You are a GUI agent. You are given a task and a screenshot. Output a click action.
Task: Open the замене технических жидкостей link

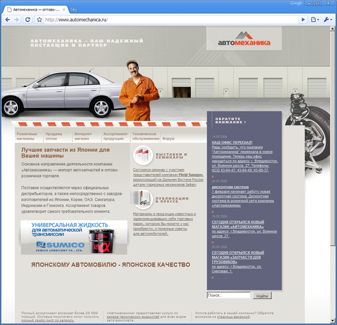(133, 317)
